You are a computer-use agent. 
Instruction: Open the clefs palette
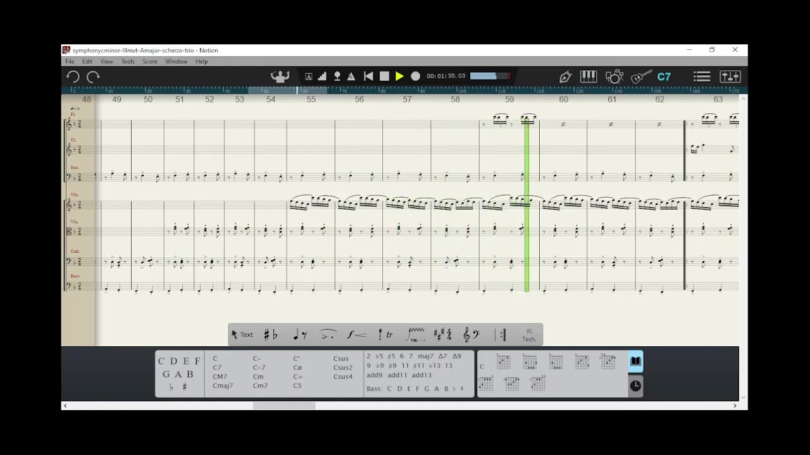471,335
